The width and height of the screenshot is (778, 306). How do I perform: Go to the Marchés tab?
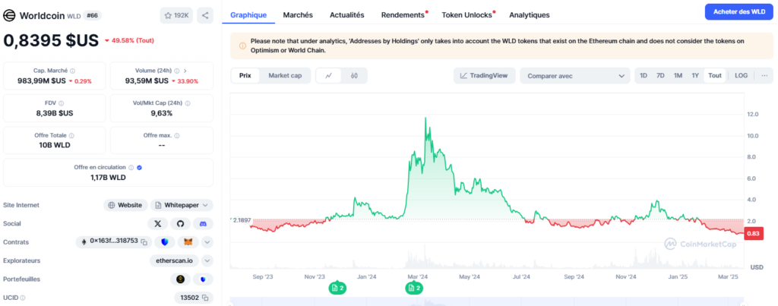click(x=298, y=15)
